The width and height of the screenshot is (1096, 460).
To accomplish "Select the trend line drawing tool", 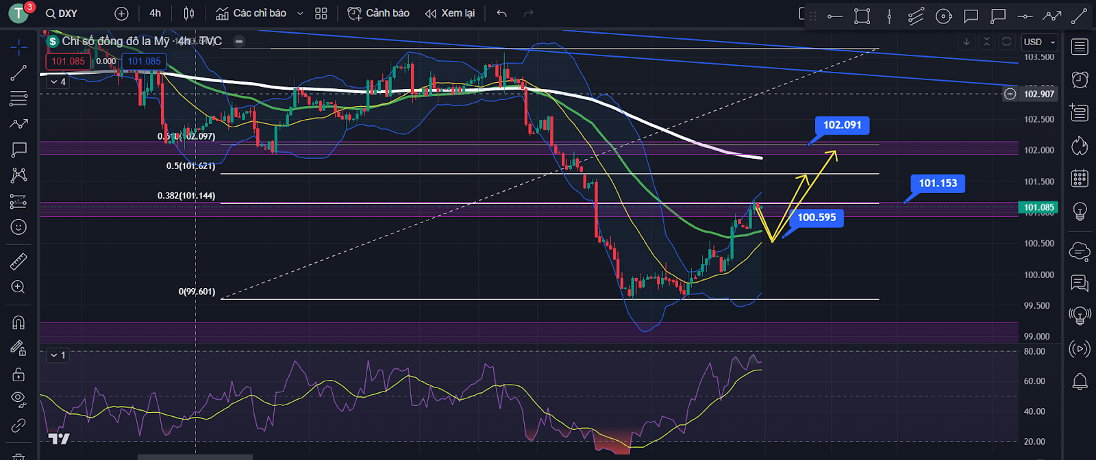I will tap(18, 73).
